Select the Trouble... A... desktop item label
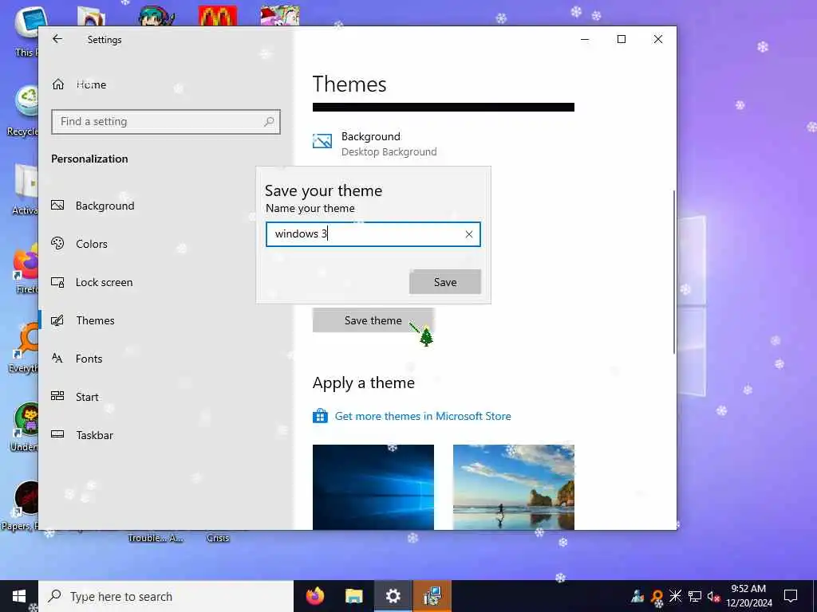The width and height of the screenshot is (817, 612). [x=156, y=538]
